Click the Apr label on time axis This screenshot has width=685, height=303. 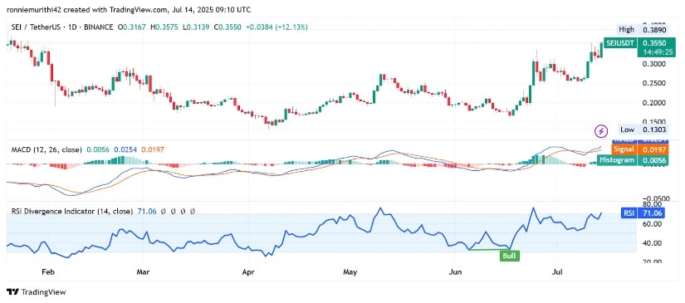point(248,272)
